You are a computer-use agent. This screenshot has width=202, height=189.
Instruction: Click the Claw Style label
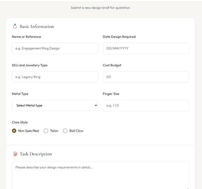20,122
